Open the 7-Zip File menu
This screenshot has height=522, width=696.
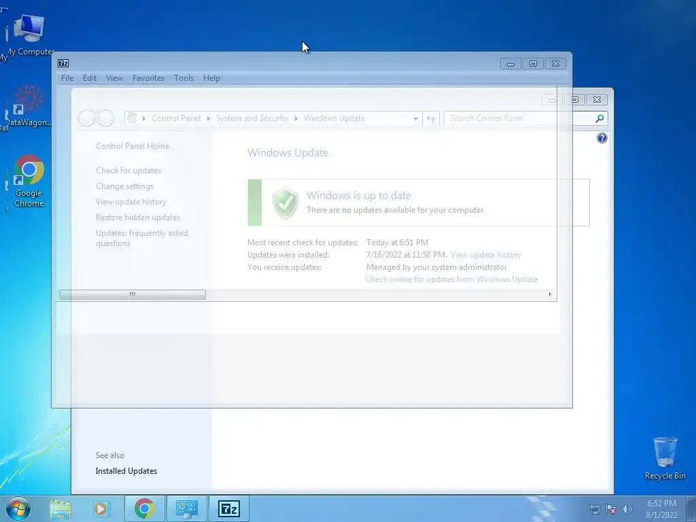point(67,78)
